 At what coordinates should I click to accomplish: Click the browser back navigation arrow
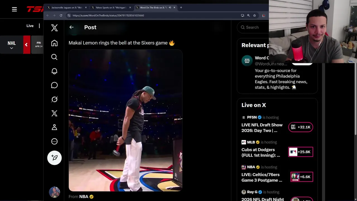[x=47, y=15]
